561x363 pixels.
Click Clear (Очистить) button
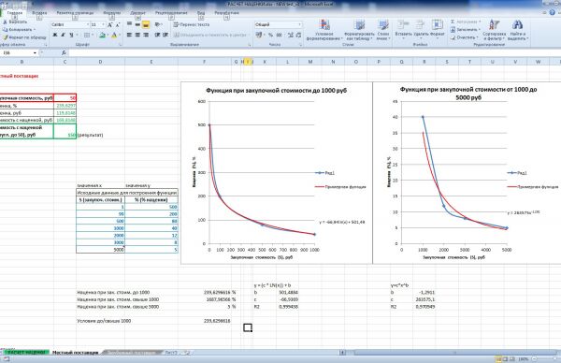coord(464,37)
